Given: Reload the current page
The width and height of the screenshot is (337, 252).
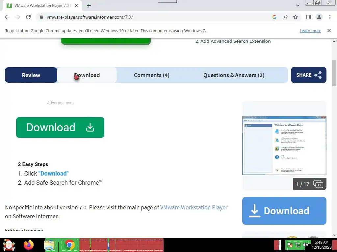Looking at the screenshot, I should [x=28, y=17].
